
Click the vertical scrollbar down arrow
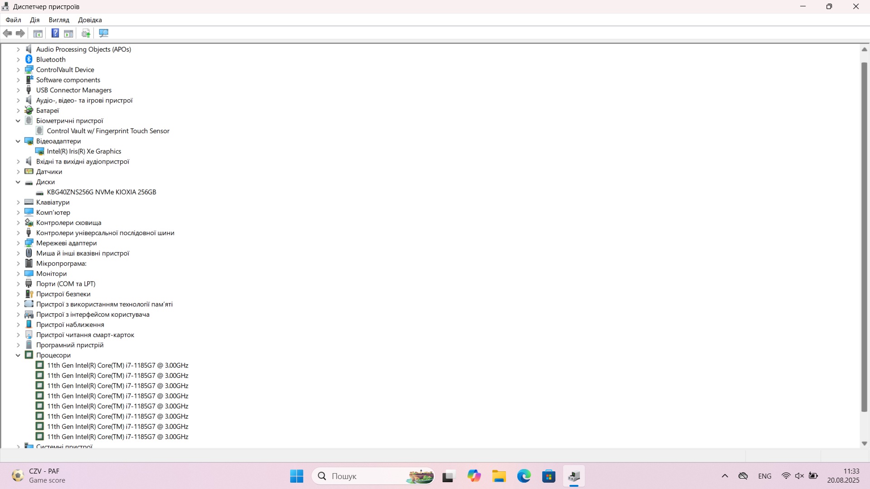tap(864, 444)
